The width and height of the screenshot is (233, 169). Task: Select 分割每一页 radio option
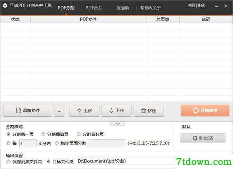coord(9,134)
